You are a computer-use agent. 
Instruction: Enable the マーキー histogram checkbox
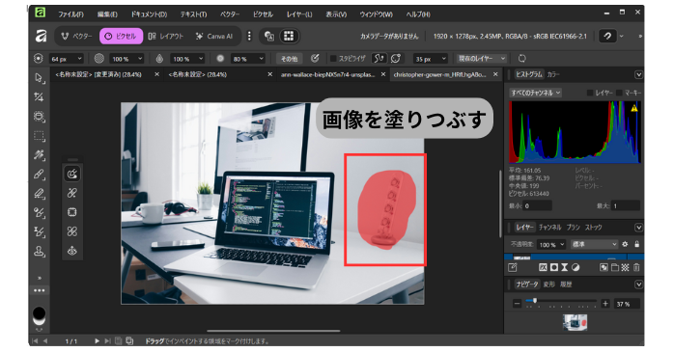[619, 93]
